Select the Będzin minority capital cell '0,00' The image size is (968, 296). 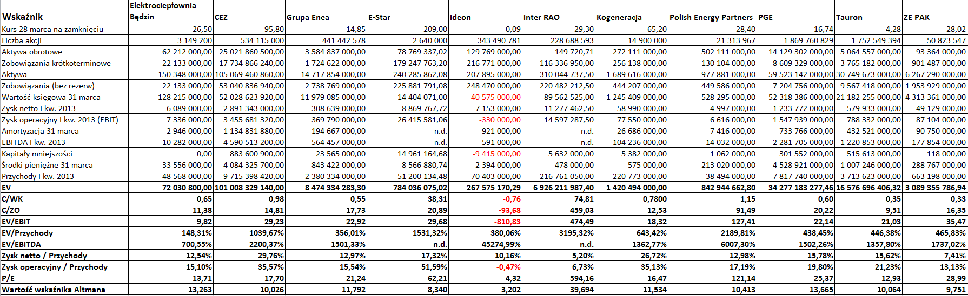pyautogui.click(x=204, y=154)
